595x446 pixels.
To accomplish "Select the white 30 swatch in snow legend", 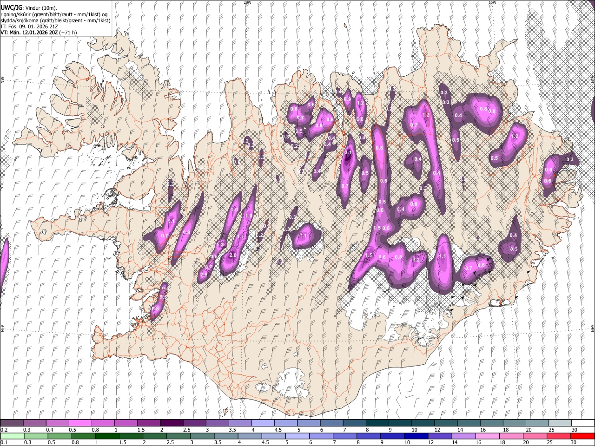I will point(583,423).
